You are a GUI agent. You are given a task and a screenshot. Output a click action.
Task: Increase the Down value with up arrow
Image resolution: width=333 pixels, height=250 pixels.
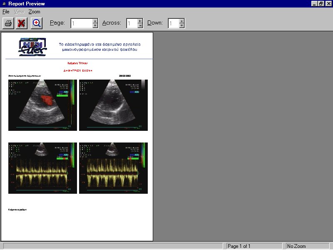[x=181, y=21]
